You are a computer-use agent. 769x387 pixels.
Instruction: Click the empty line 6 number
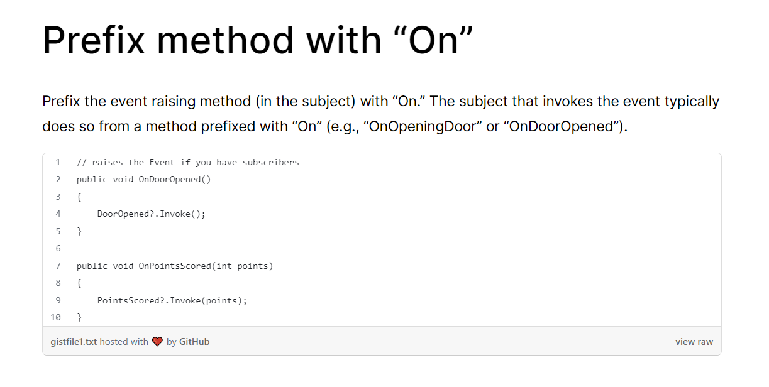click(58, 248)
